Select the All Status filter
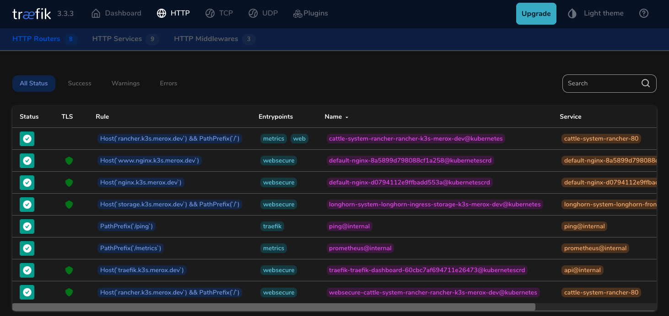Image resolution: width=669 pixels, height=316 pixels. click(34, 84)
